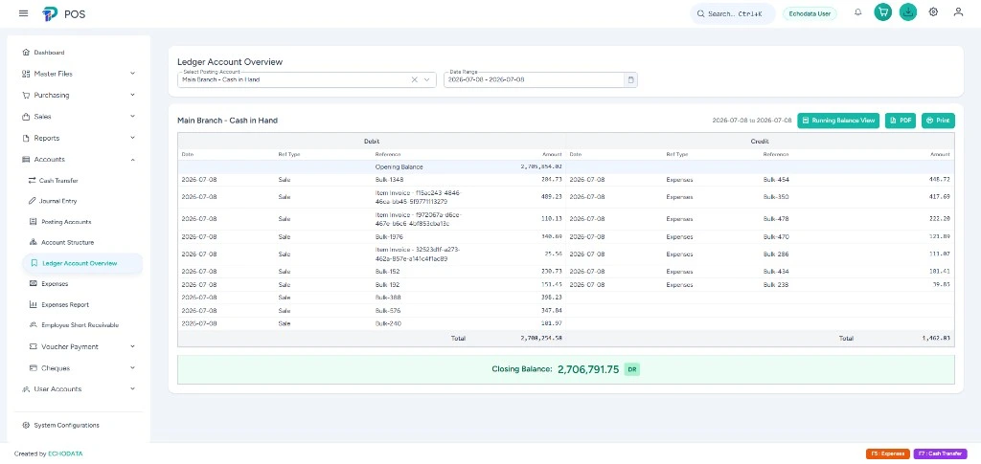Click the Reports document icon
The height and width of the screenshot is (464, 981).
(26, 138)
